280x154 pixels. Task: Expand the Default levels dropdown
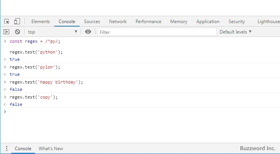click(x=235, y=32)
